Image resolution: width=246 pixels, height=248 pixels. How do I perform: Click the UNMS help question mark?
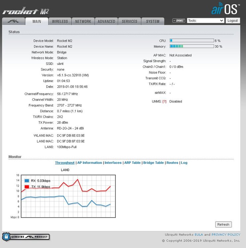164,102
